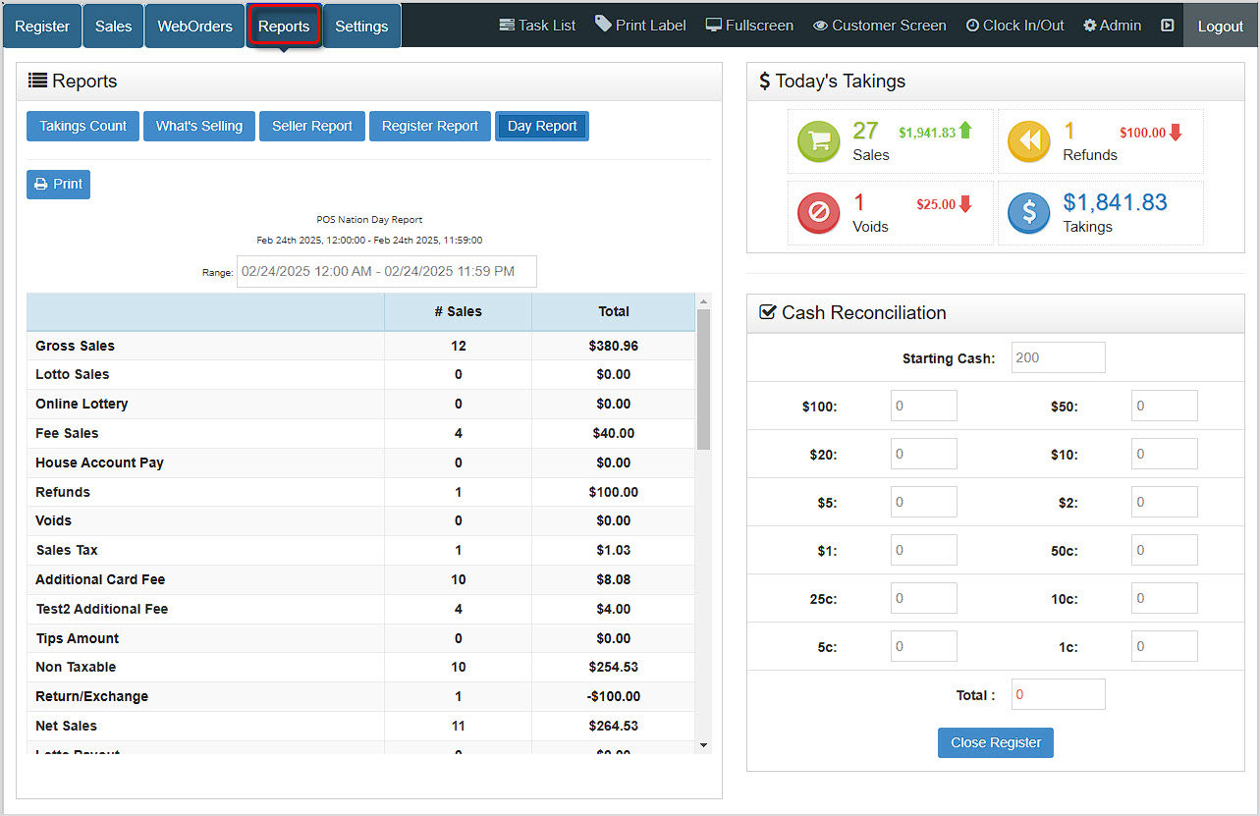
Task: Click the Day Report button
Action: [541, 126]
